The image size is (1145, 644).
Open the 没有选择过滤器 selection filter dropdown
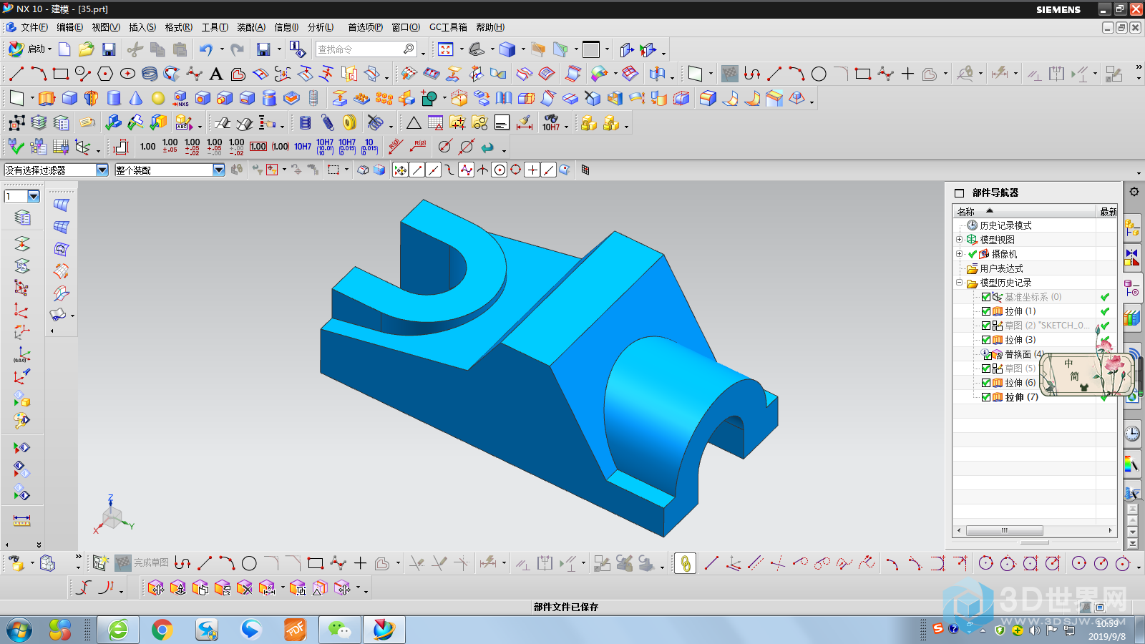[x=102, y=170]
